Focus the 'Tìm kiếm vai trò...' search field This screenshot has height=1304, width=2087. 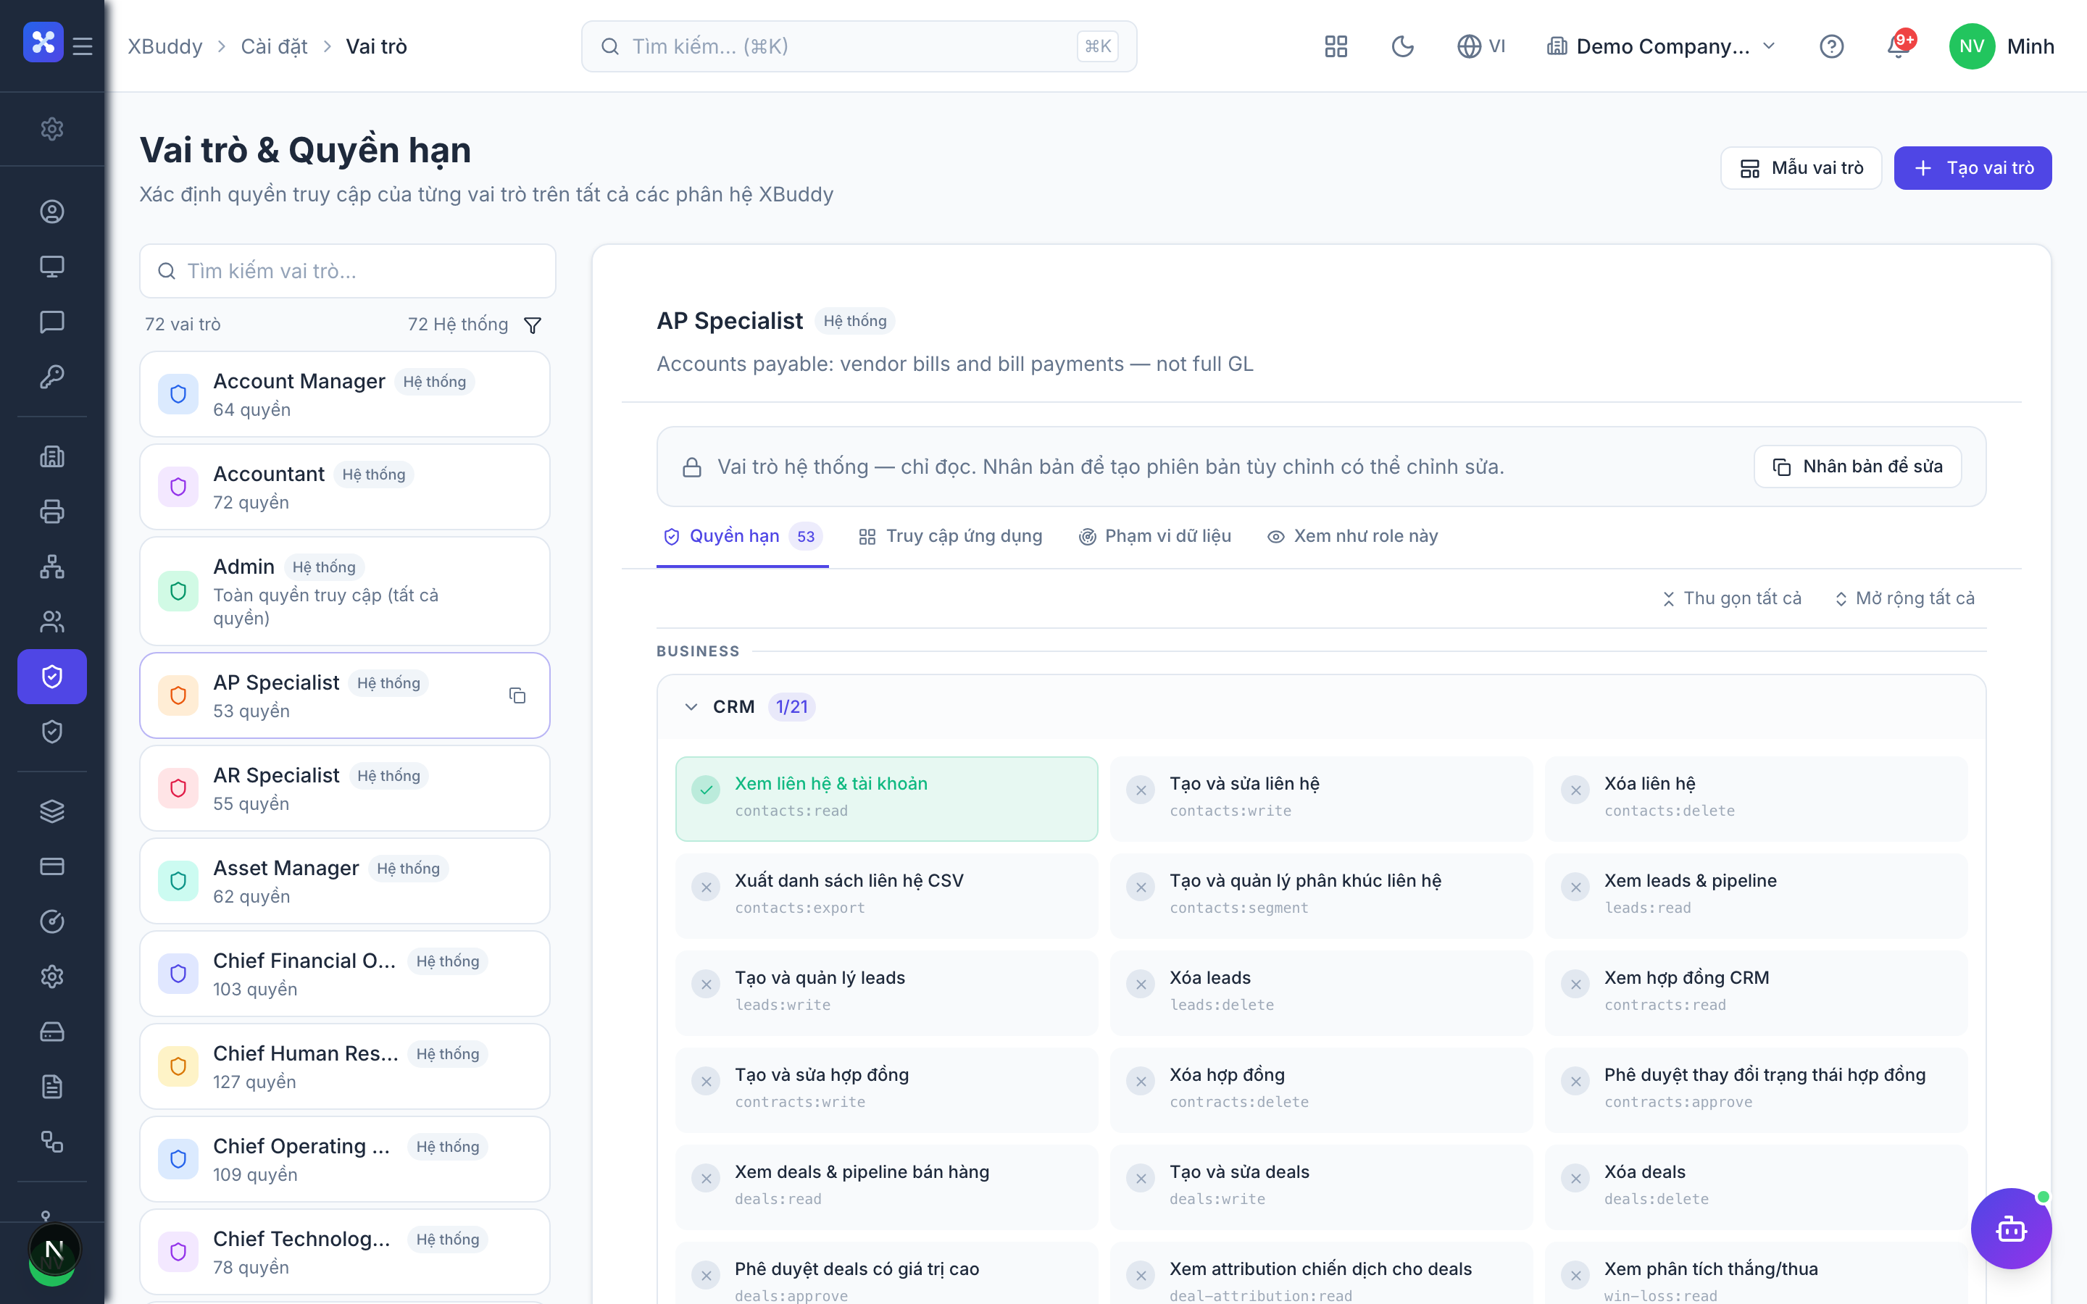point(348,271)
